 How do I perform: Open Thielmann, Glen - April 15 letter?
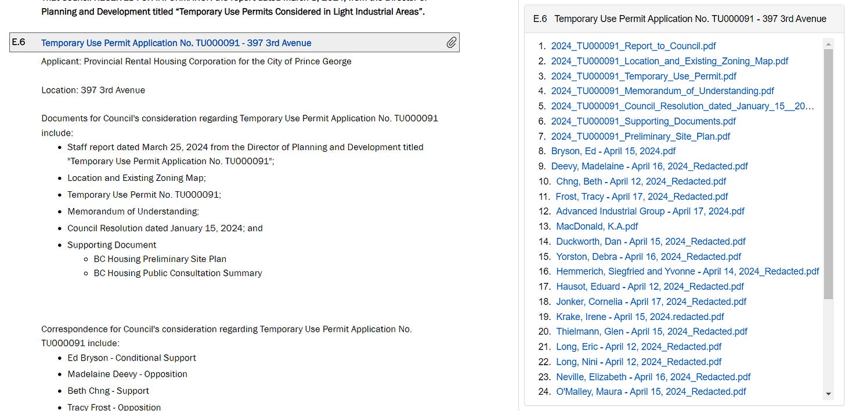click(x=652, y=332)
